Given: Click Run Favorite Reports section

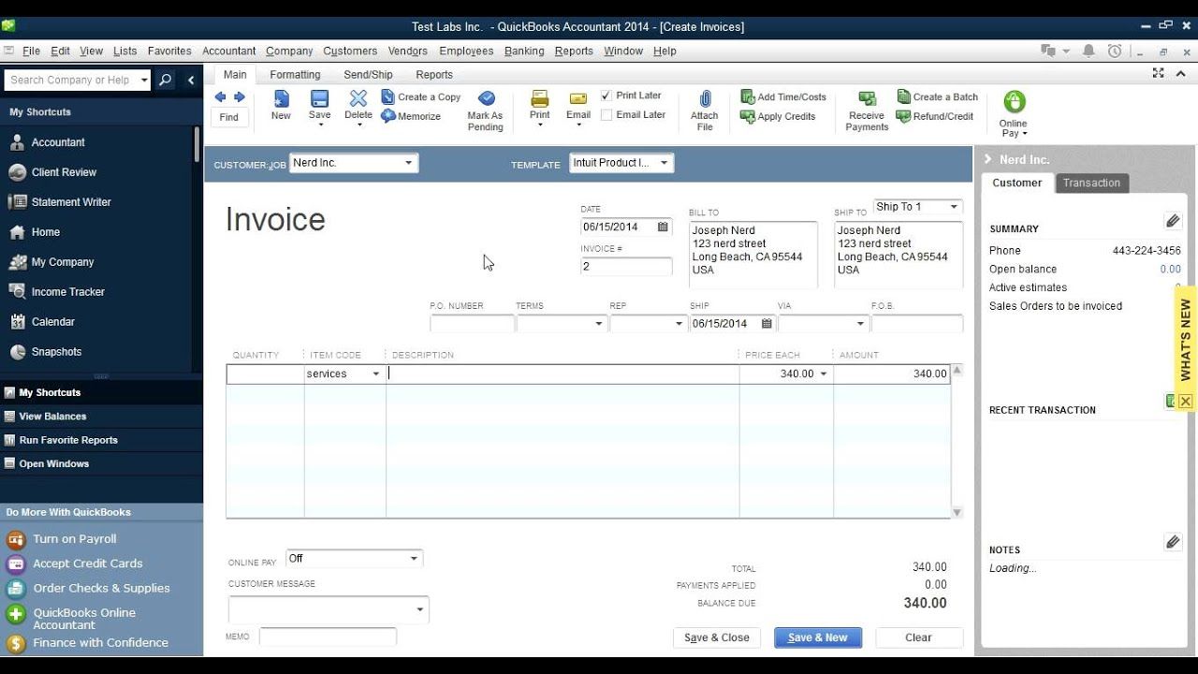Looking at the screenshot, I should (68, 440).
